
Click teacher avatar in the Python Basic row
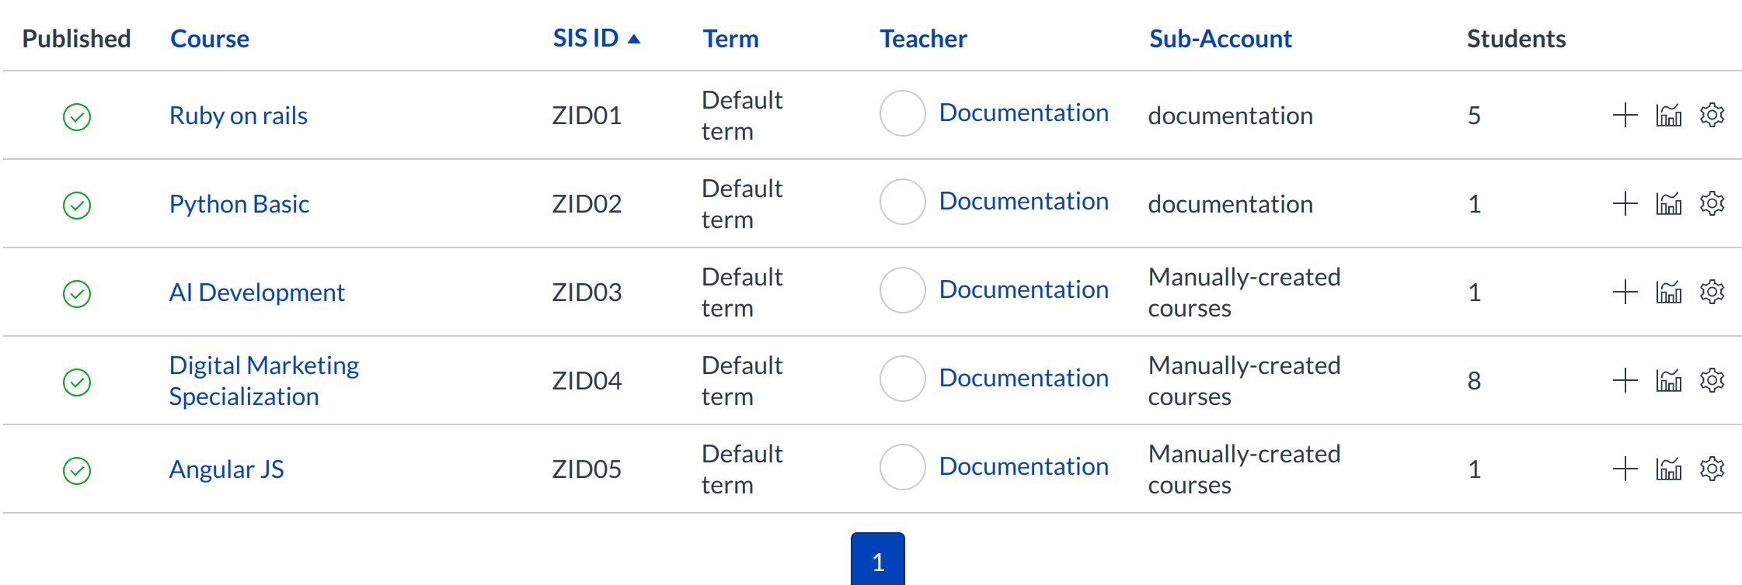click(x=902, y=202)
